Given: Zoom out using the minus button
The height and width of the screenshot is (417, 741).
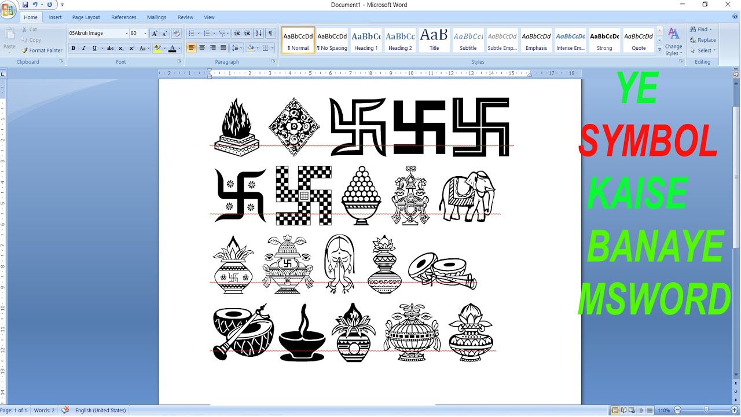Looking at the screenshot, I should [x=677, y=410].
